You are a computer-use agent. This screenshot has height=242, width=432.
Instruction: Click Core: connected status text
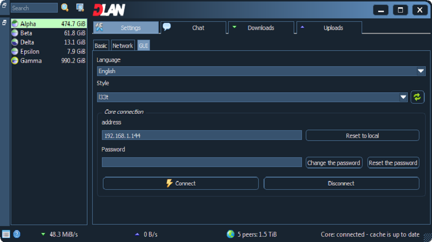pyautogui.click(x=370, y=234)
